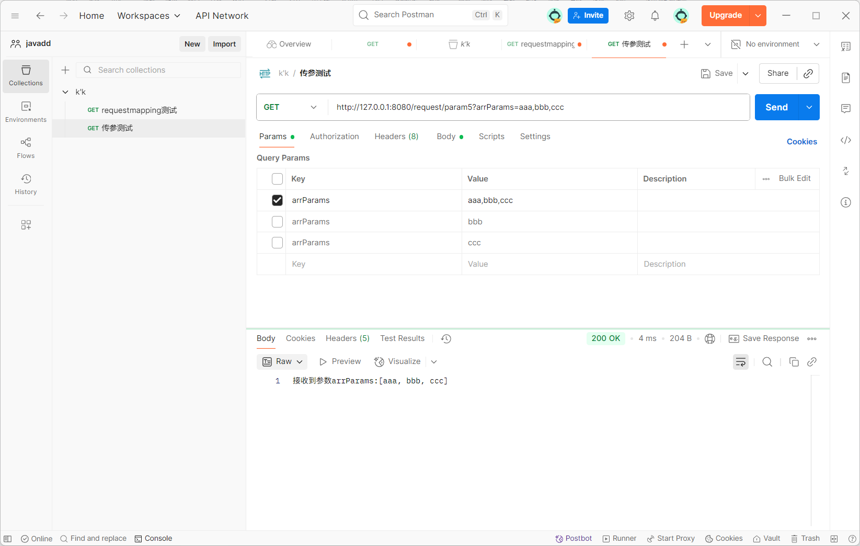Open Trash in the status bar
The width and height of the screenshot is (860, 546).
tap(805, 539)
